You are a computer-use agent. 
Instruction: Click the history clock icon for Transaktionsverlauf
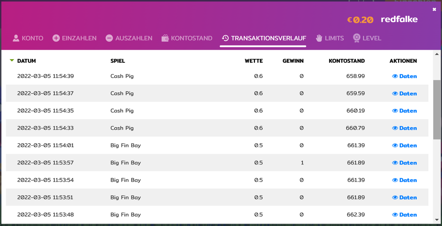[225, 38]
